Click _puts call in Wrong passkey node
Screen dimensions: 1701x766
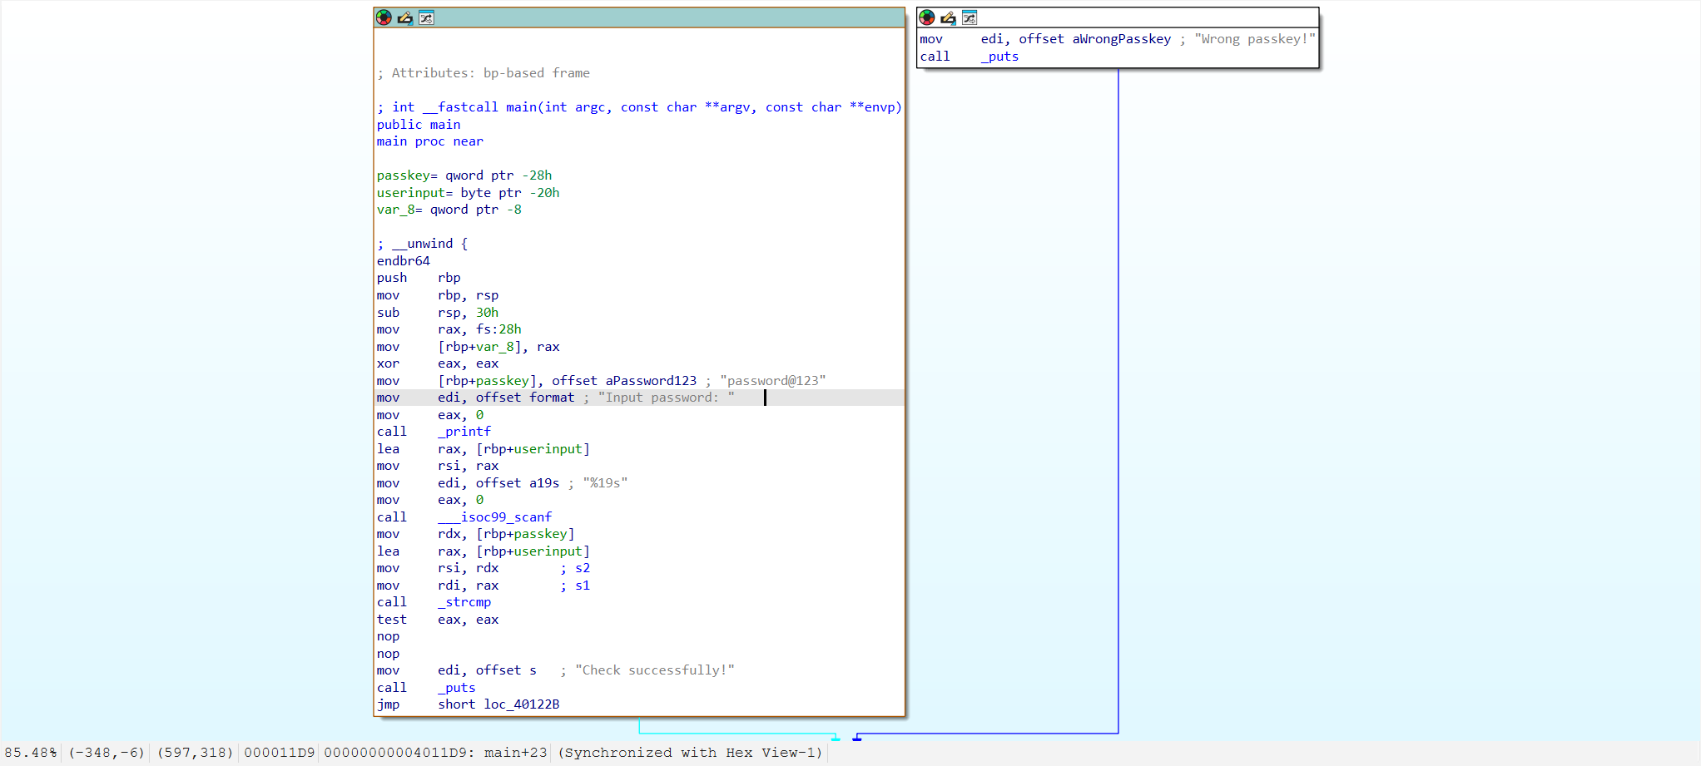(999, 57)
